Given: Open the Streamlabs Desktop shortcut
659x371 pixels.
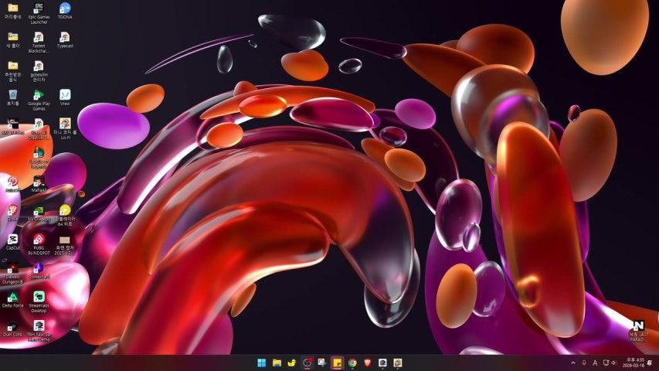Looking at the screenshot, I should coord(39,298).
